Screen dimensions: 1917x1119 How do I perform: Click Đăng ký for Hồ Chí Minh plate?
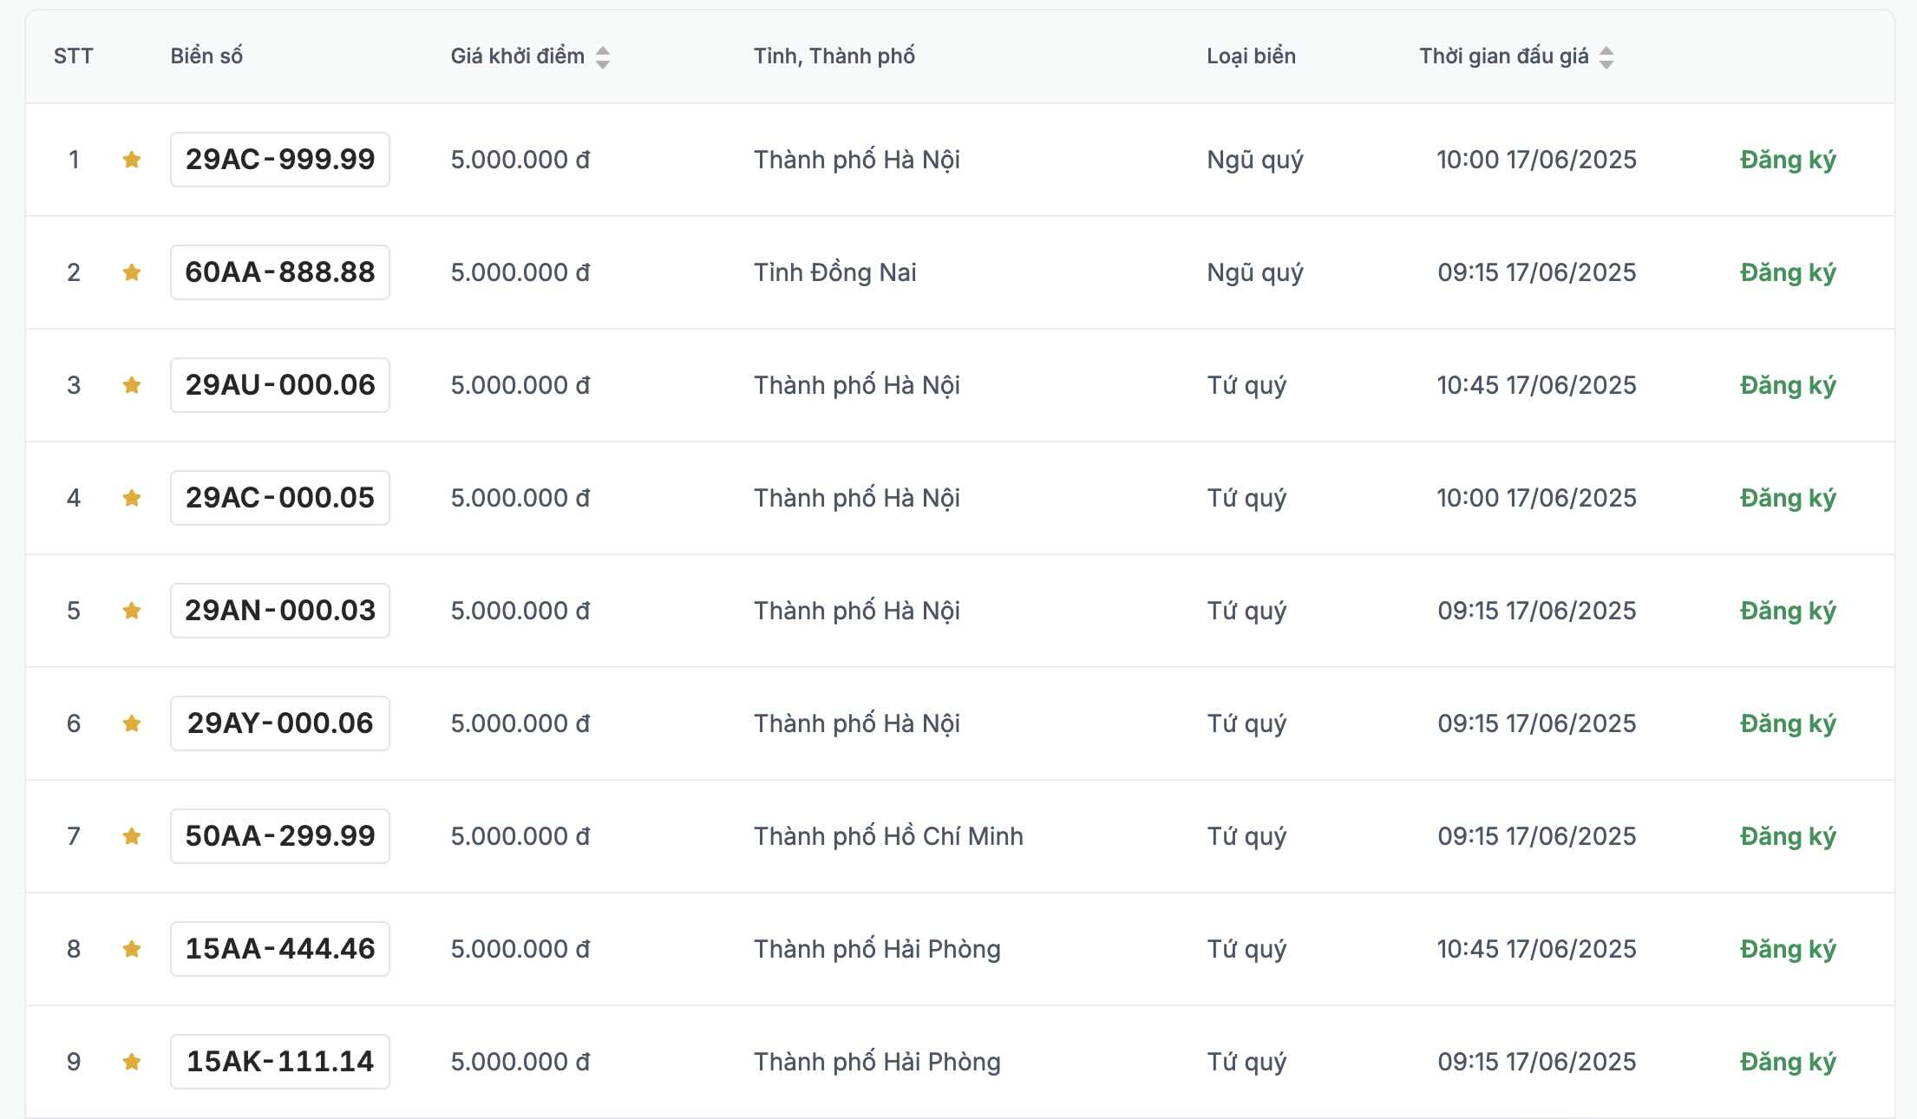pyautogui.click(x=1788, y=836)
